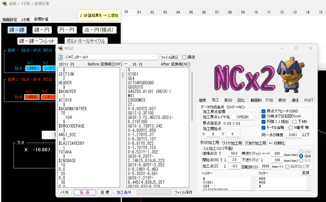
Task: Click the ファイル読込 button
Action: click(x=170, y=57)
